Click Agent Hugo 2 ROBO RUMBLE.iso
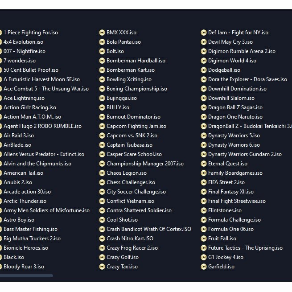The image size is (292, 292). coord(42,126)
